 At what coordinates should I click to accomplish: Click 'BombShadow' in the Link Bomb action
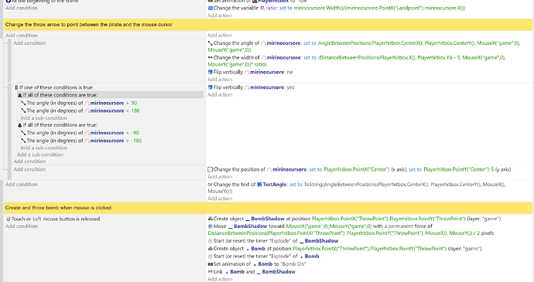click(279, 272)
